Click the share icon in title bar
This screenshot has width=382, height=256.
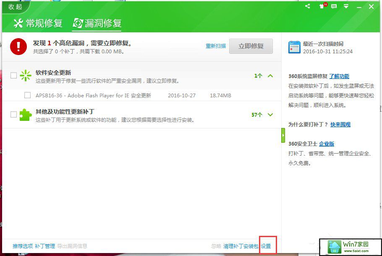click(x=307, y=6)
